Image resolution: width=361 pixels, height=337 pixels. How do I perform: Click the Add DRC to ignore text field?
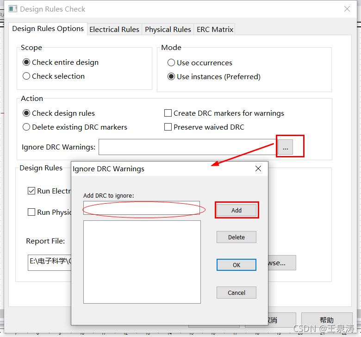[141, 208]
